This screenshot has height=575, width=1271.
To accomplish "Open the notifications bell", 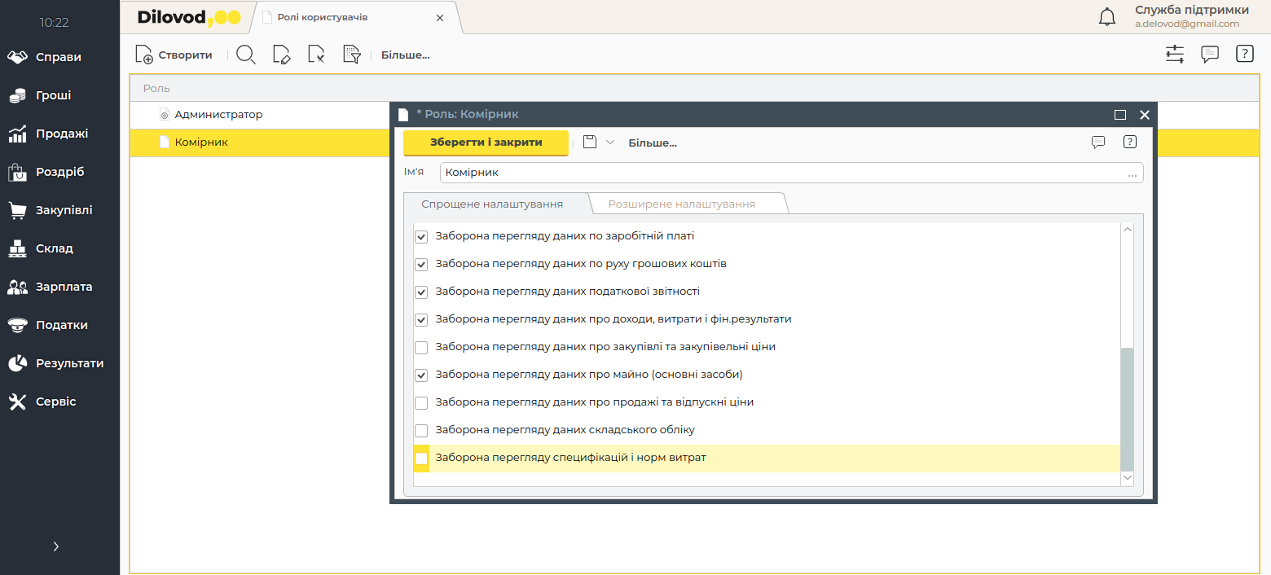I will (1107, 17).
